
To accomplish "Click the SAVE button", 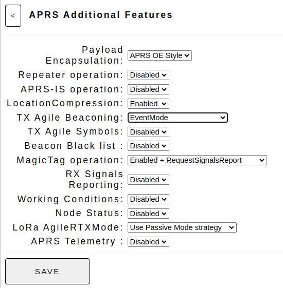I will [47, 272].
